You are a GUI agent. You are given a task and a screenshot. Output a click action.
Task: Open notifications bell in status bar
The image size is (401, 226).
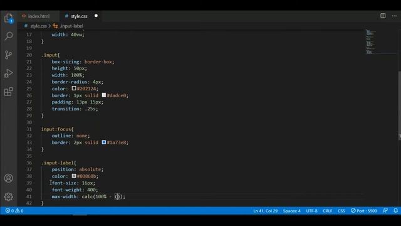coord(395,211)
